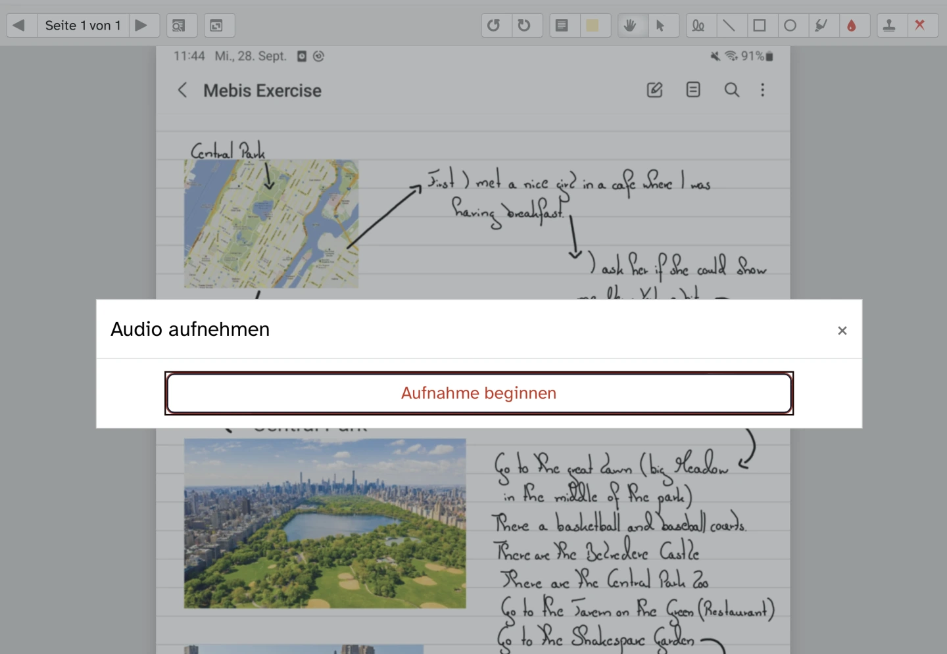
Task: Close the Audio aufnehmen dialog
Action: pos(842,331)
